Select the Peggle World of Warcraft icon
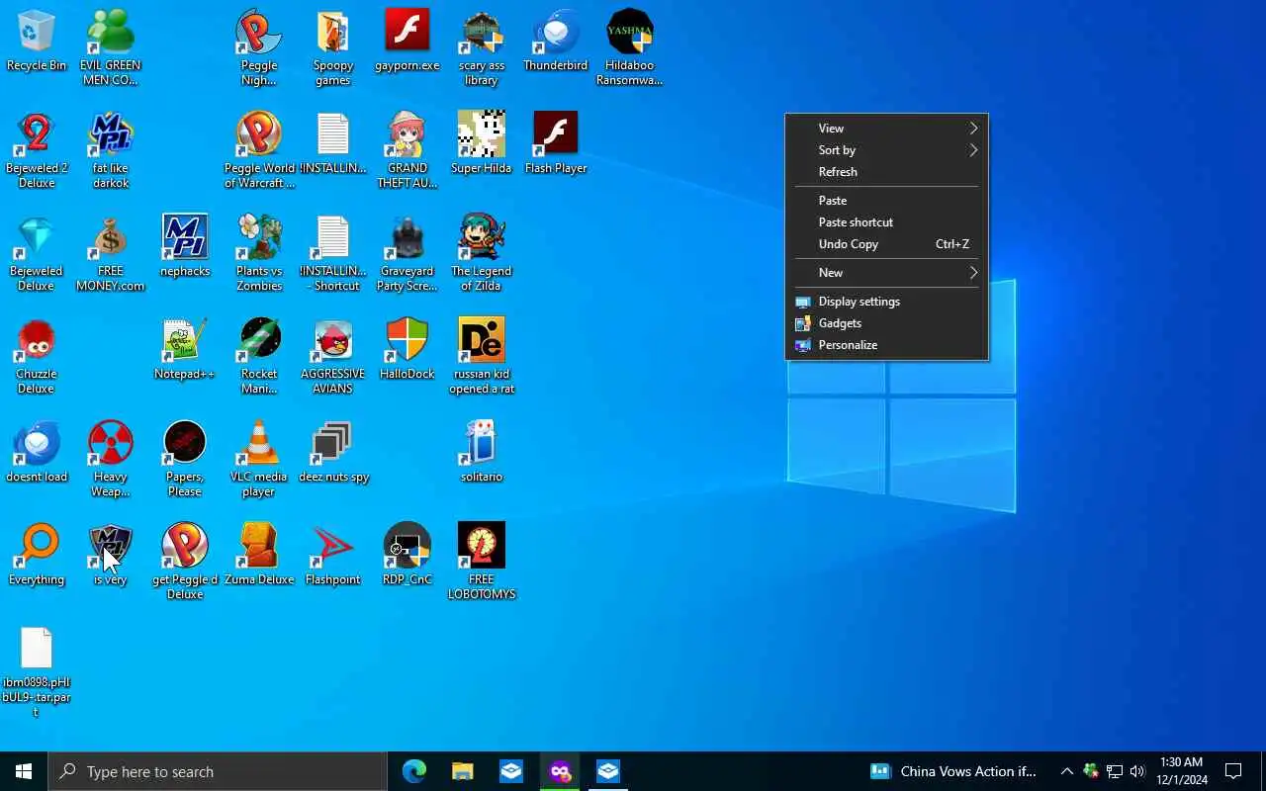The image size is (1266, 791). coord(259,151)
